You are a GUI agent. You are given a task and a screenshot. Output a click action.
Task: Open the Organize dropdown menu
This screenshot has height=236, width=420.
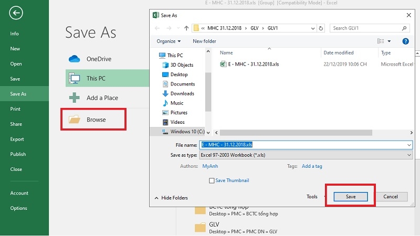click(169, 41)
